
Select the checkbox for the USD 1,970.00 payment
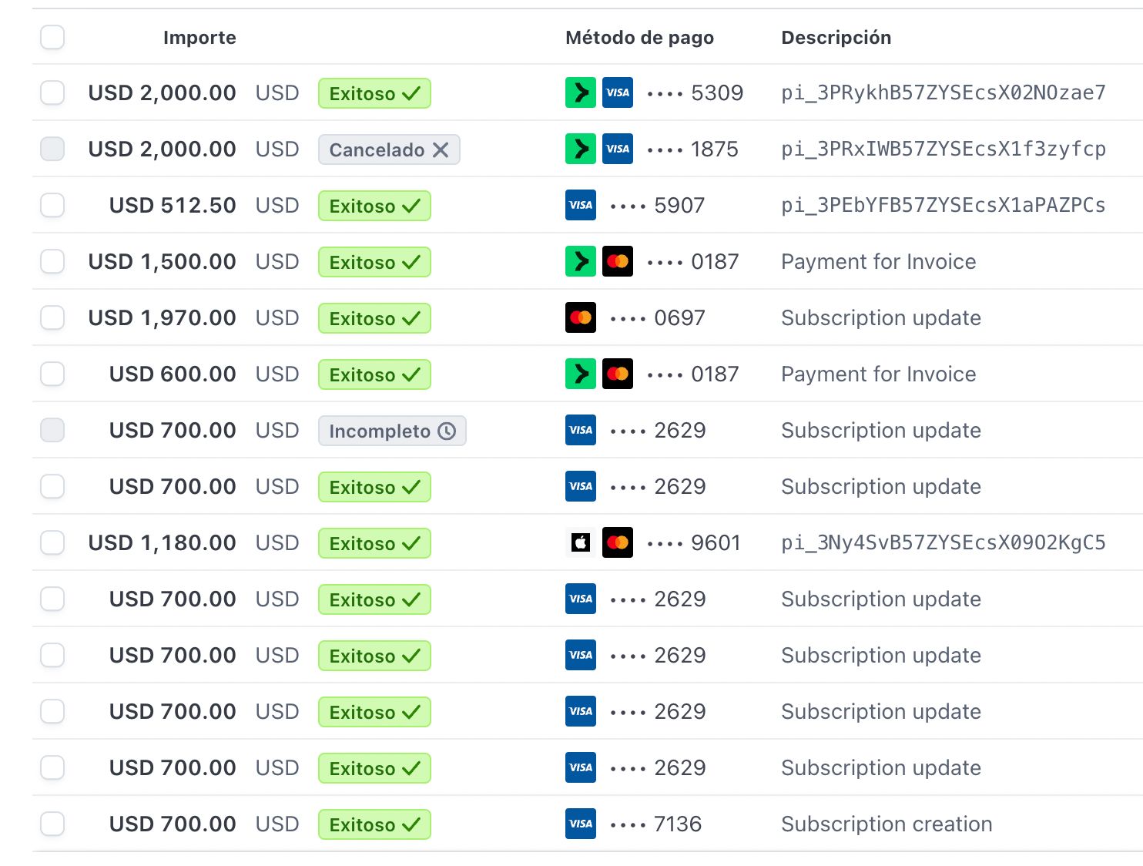click(52, 317)
